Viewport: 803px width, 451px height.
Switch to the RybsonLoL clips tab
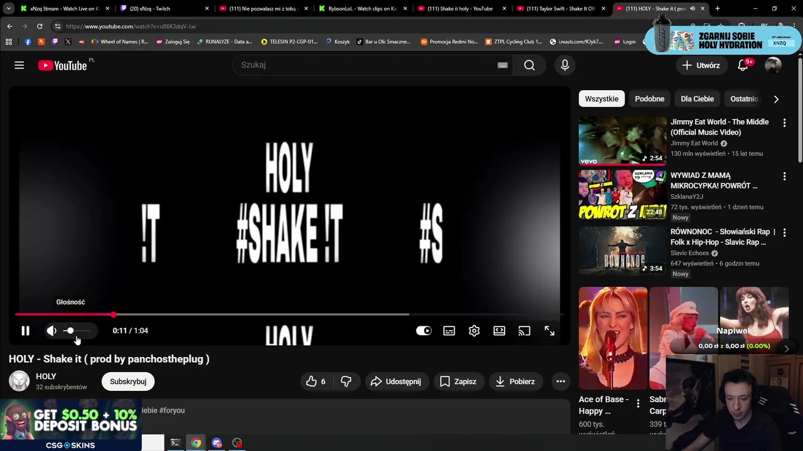point(362,9)
